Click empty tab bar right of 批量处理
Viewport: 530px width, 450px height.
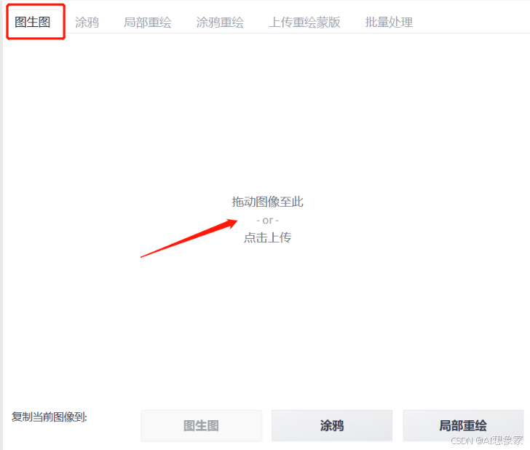point(473,20)
